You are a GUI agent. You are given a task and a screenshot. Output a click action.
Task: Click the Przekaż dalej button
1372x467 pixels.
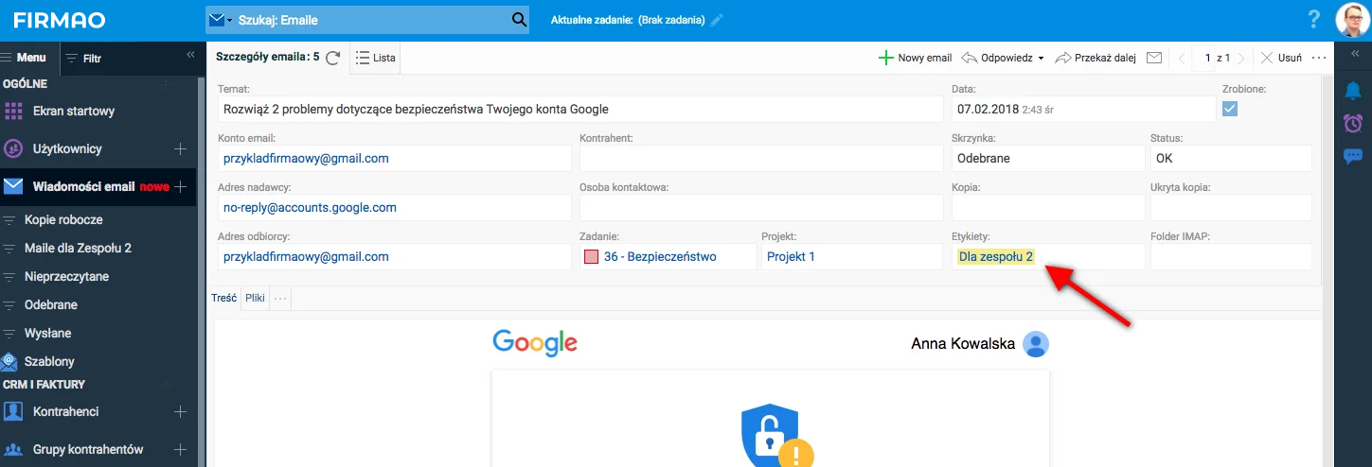pyautogui.click(x=1095, y=58)
